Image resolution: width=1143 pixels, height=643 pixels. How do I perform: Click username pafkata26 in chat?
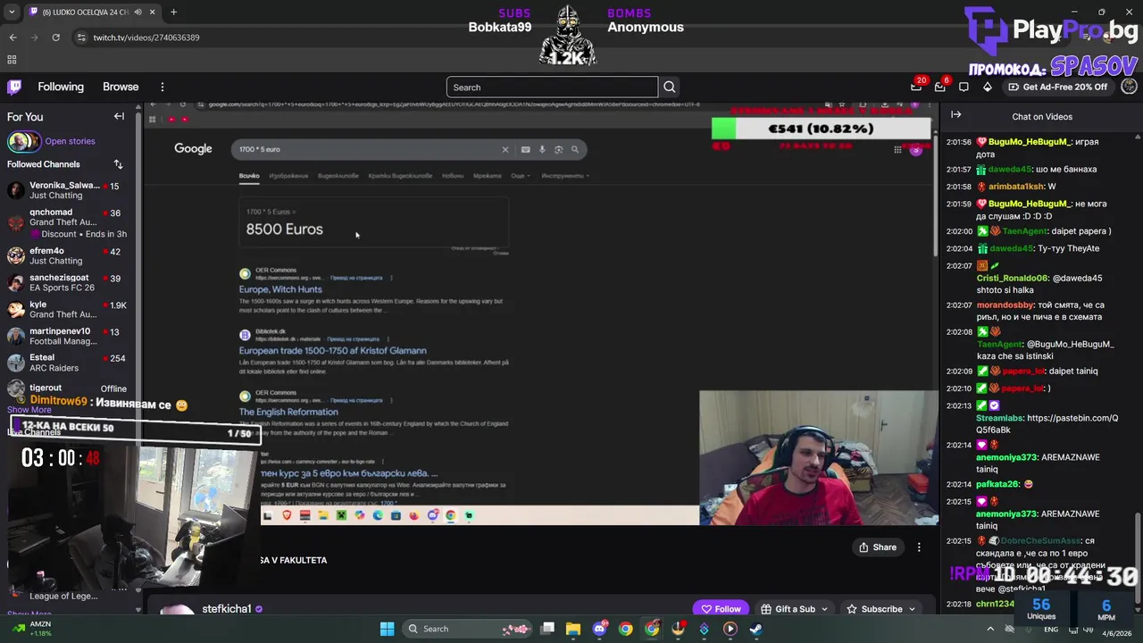pyautogui.click(x=997, y=484)
